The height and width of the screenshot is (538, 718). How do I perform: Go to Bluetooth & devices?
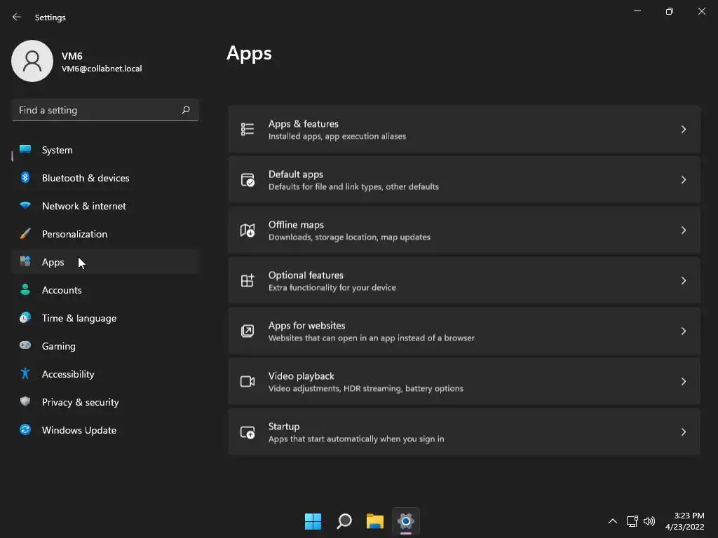105,177
